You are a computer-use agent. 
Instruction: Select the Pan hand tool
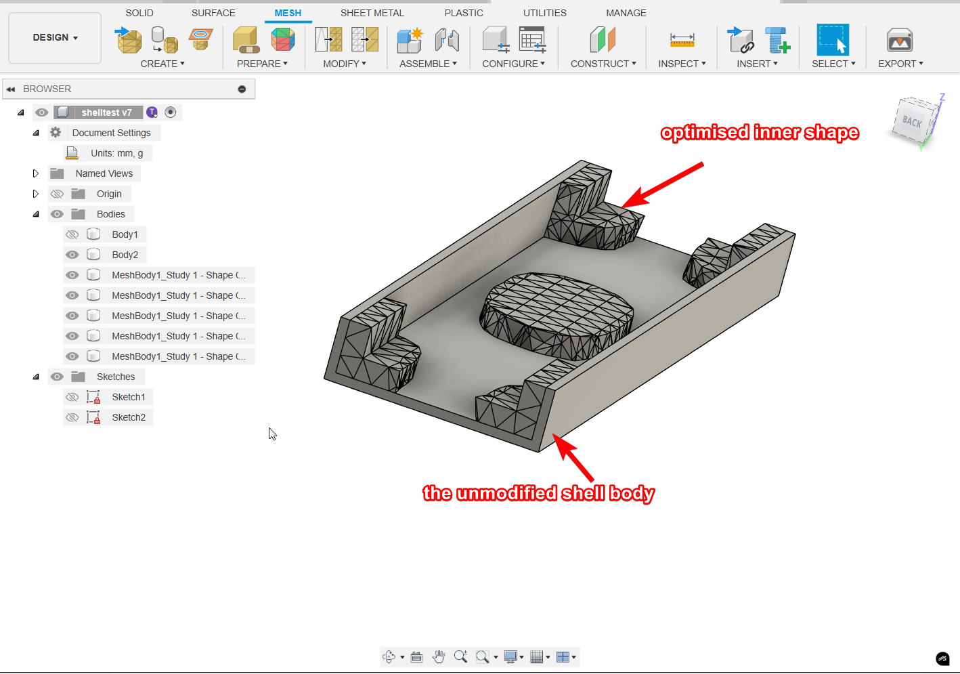[439, 657]
